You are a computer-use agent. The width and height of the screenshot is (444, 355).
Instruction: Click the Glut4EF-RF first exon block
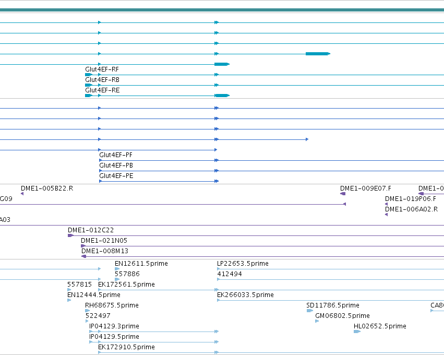[89, 75]
